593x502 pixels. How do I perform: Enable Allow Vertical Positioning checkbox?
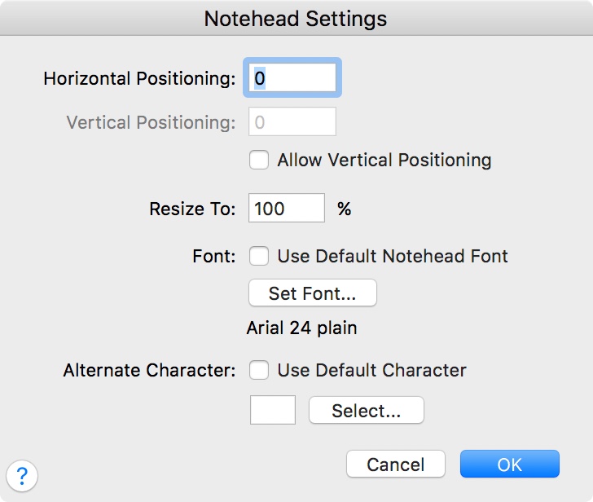259,160
